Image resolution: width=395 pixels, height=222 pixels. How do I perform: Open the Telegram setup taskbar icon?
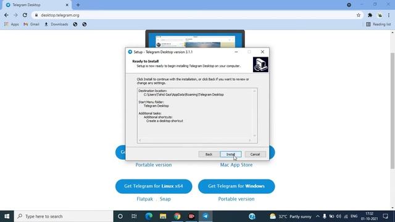206,216
